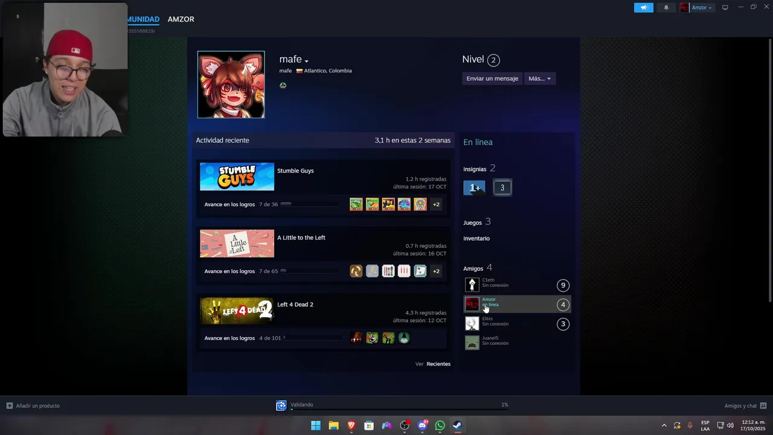Click third Stumble Guys achievement icon
773x435 pixels.
[388, 204]
